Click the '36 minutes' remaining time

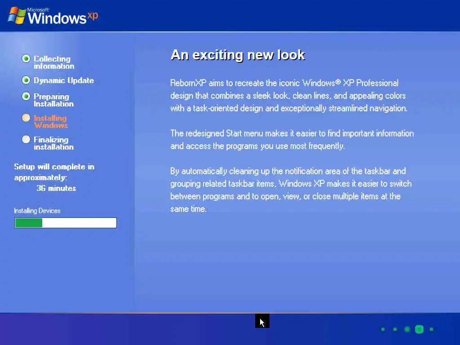click(x=56, y=188)
